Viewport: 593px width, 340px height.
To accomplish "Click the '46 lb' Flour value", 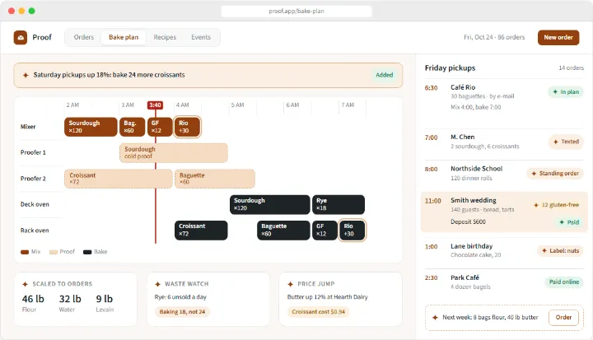I will (33, 299).
